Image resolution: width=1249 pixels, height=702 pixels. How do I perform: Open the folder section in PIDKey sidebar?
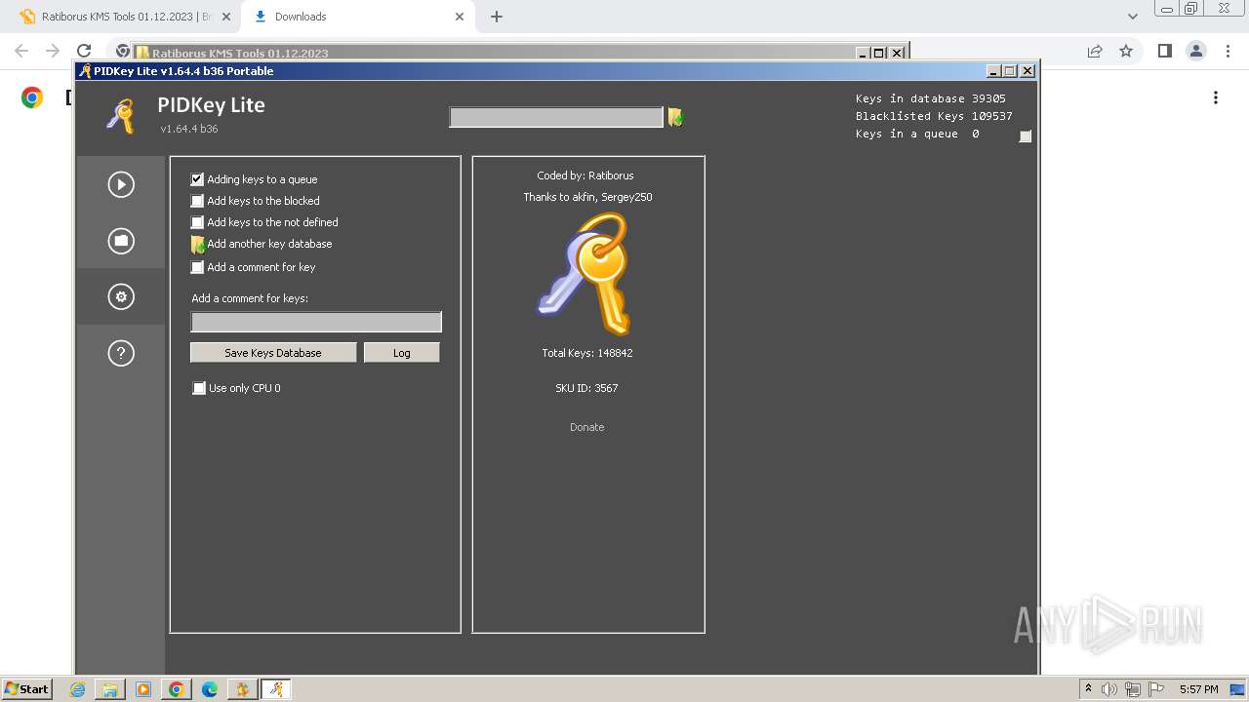pos(121,241)
